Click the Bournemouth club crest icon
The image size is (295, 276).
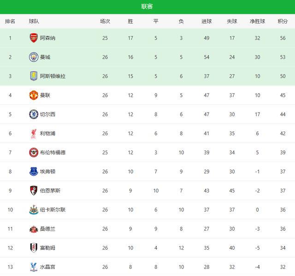point(33,191)
